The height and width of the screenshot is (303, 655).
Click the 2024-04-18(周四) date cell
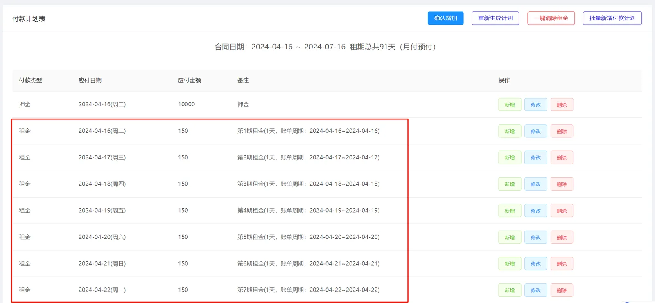click(x=102, y=184)
